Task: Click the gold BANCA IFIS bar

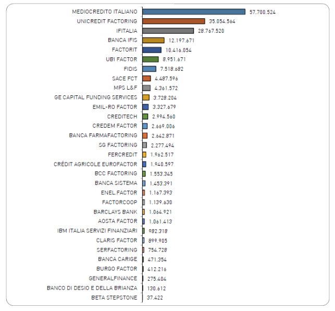Action: [x=153, y=40]
